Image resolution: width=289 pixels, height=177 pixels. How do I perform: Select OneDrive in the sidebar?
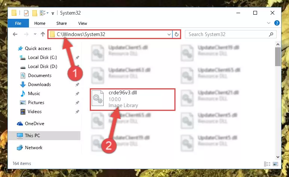(x=35, y=124)
